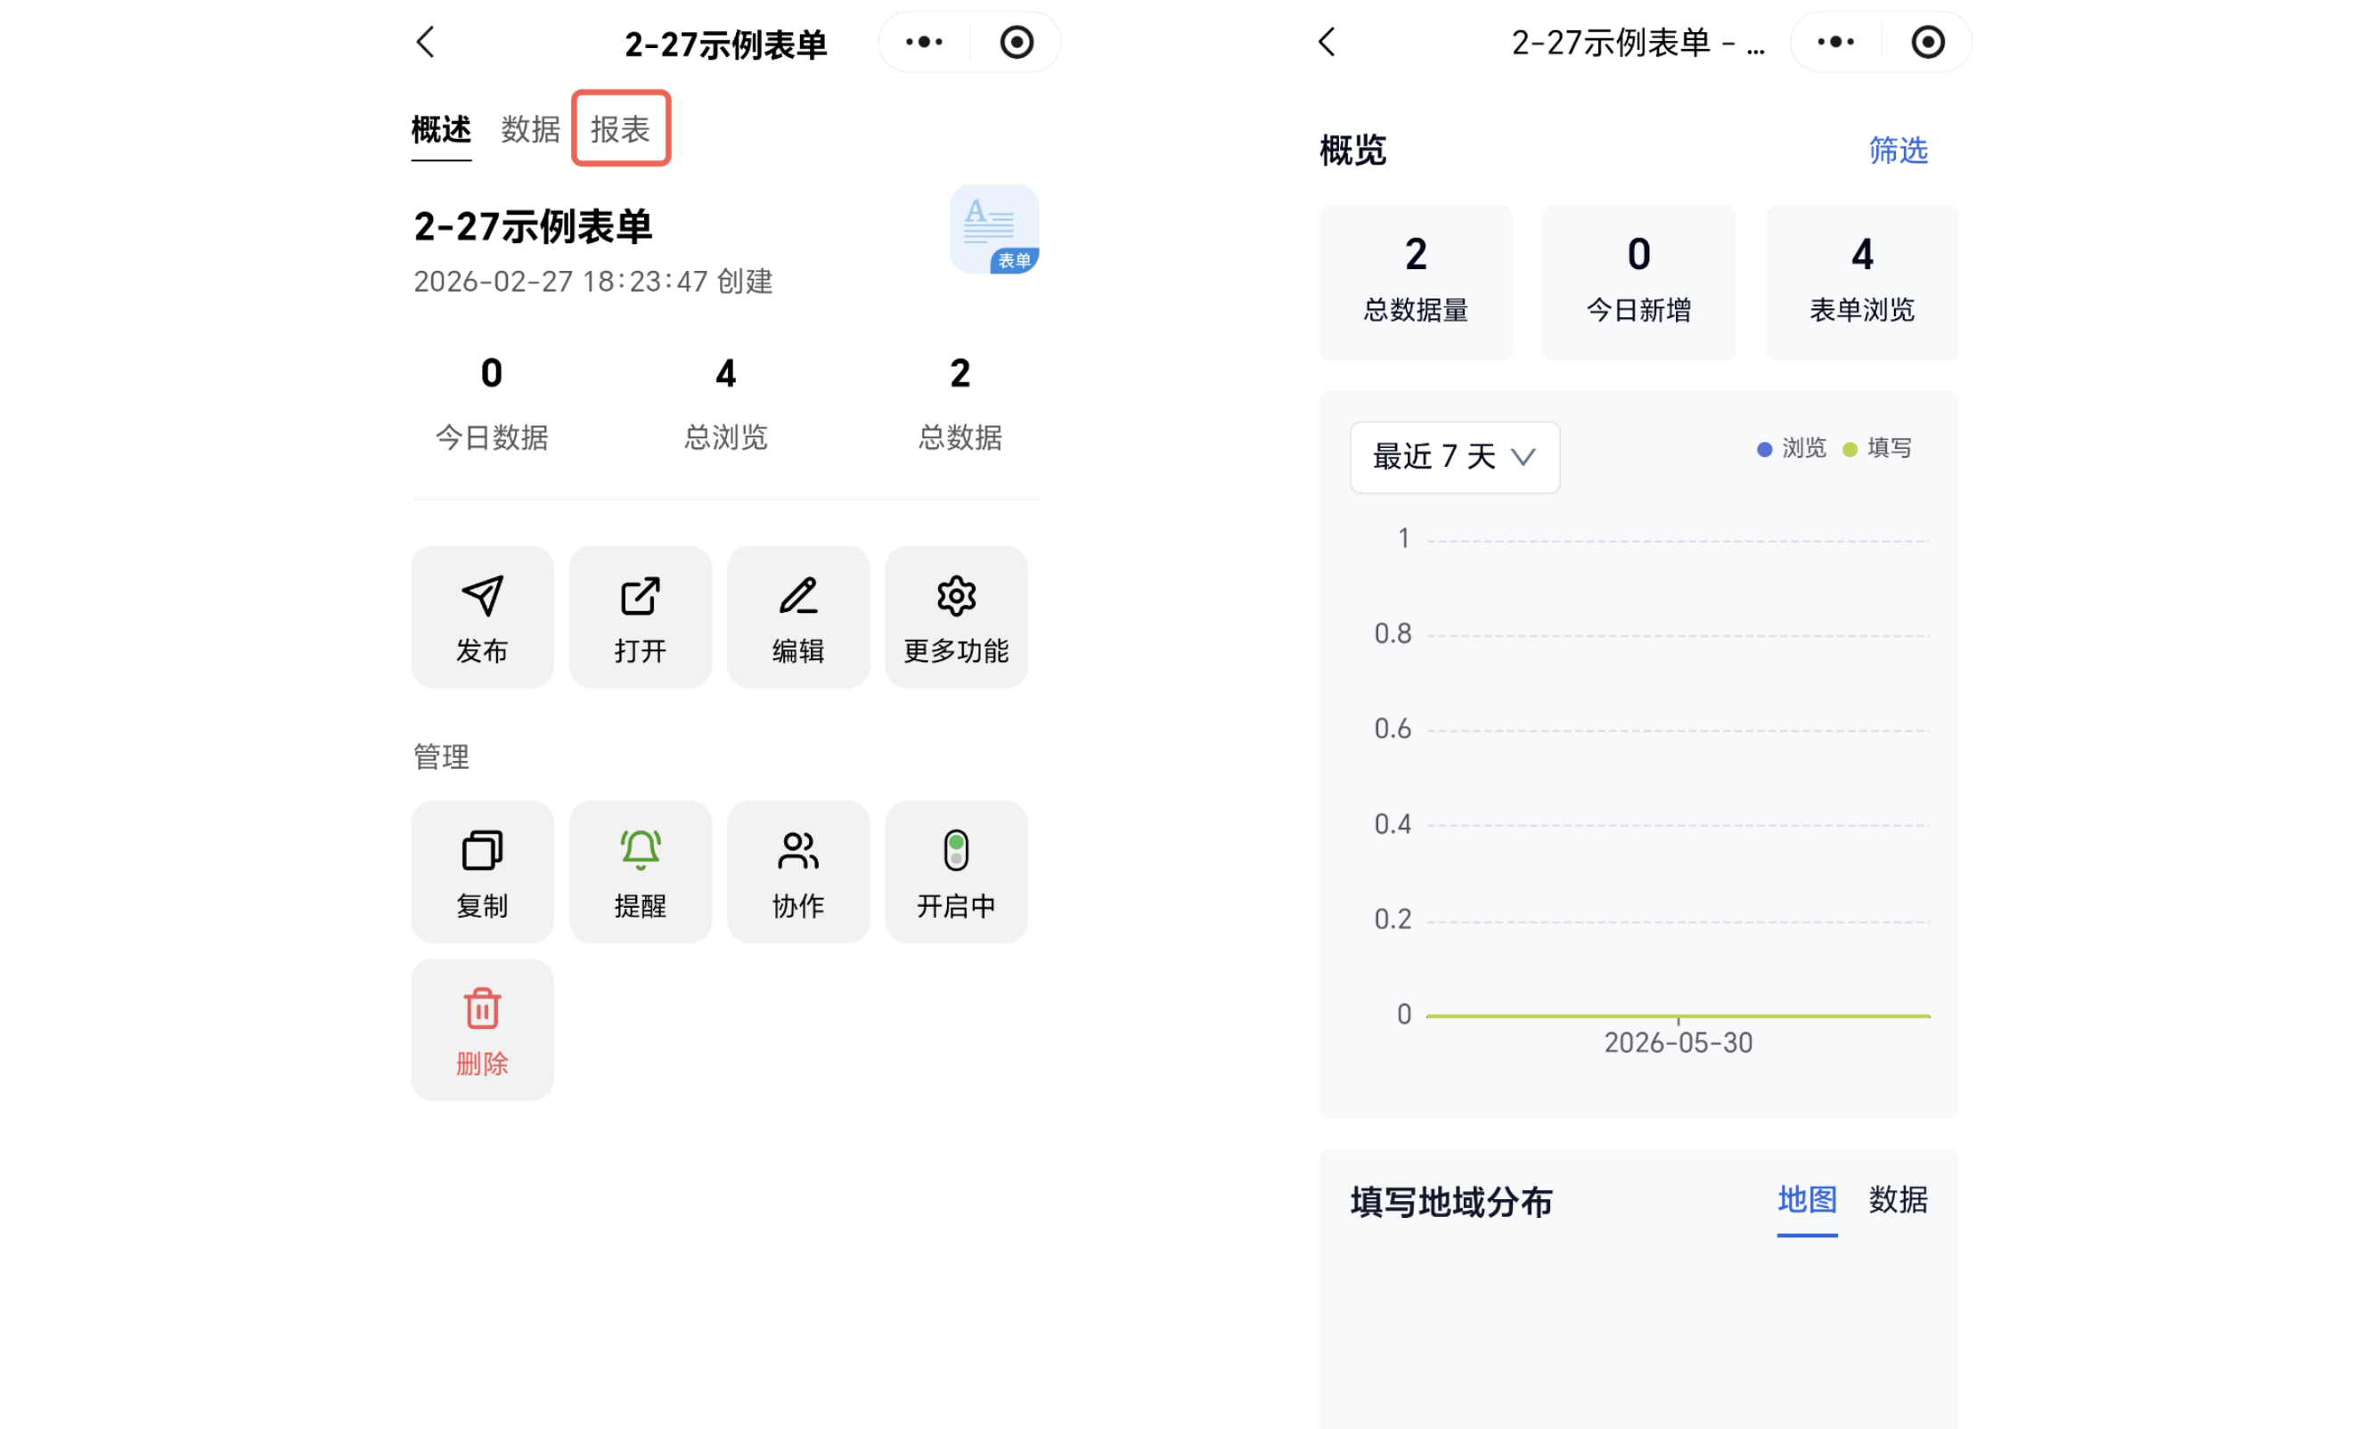The height and width of the screenshot is (1429, 2377).
Task: Open the three-dot menu on right screen
Action: click(x=1835, y=43)
